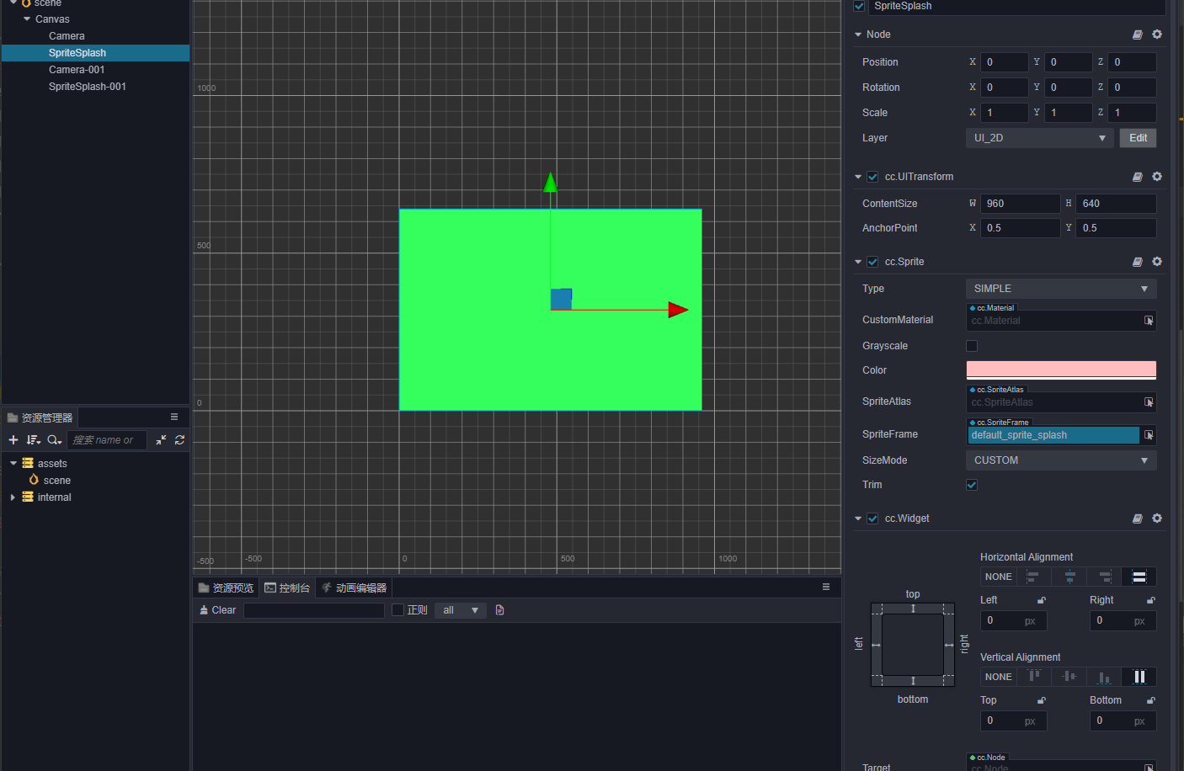Switch to the 资源预览 tab
1184x771 pixels.
(226, 588)
